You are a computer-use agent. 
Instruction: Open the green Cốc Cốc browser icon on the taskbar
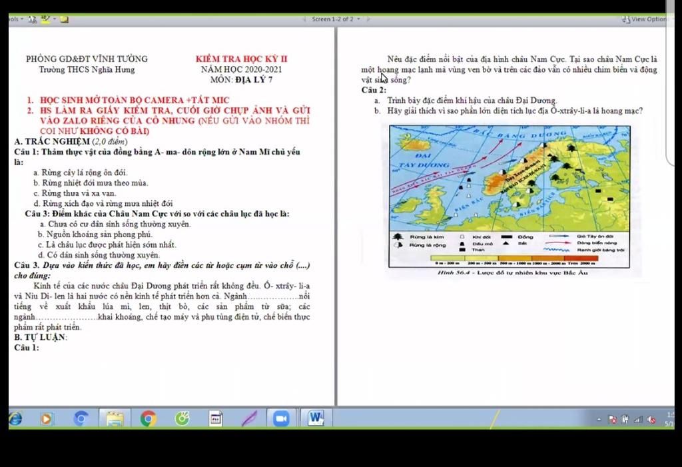(182, 418)
